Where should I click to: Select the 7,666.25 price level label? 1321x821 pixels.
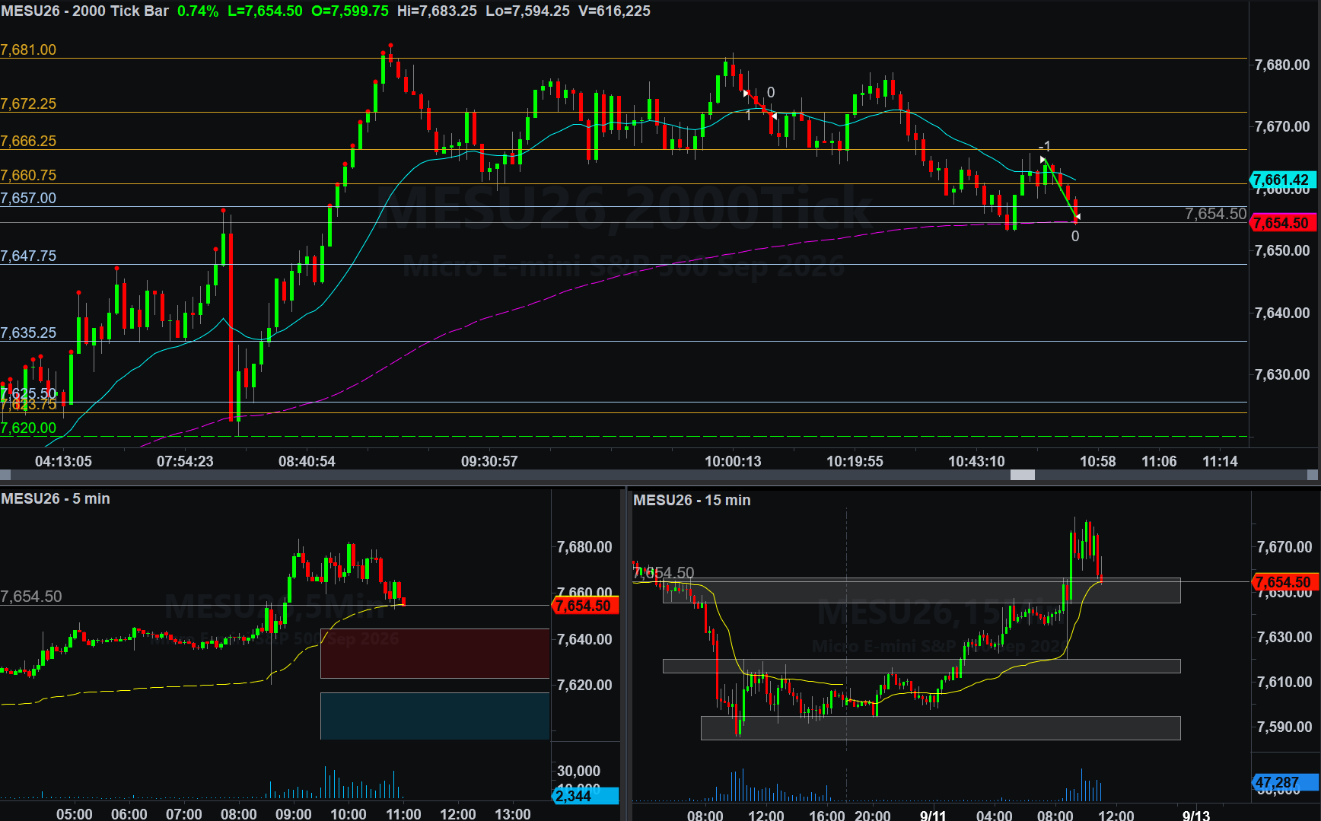pos(28,141)
